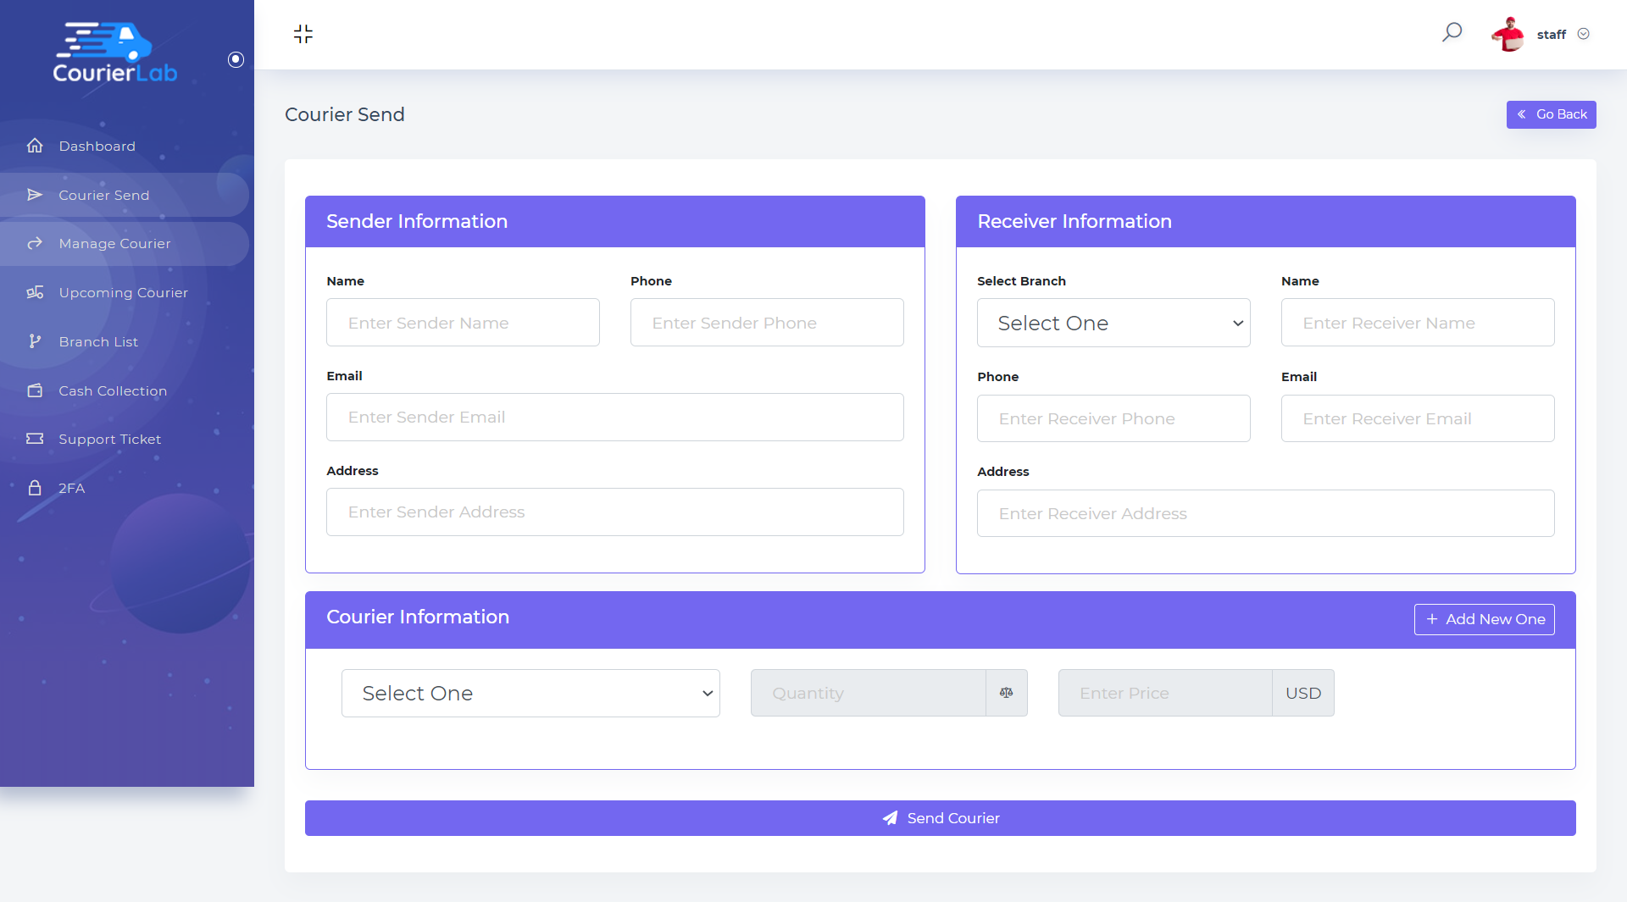The height and width of the screenshot is (902, 1627).
Task: Click the Branch List branch icon
Action: (35, 341)
